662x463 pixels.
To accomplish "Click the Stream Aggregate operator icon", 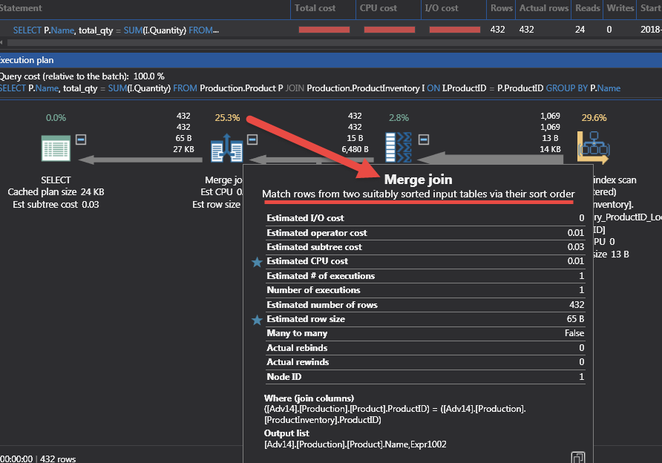I will point(398,148).
